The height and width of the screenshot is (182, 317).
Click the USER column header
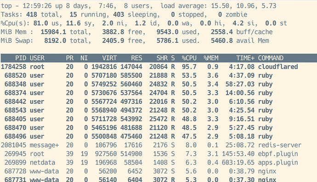point(37,58)
